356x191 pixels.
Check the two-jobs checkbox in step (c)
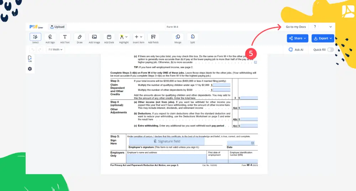point(255,62)
